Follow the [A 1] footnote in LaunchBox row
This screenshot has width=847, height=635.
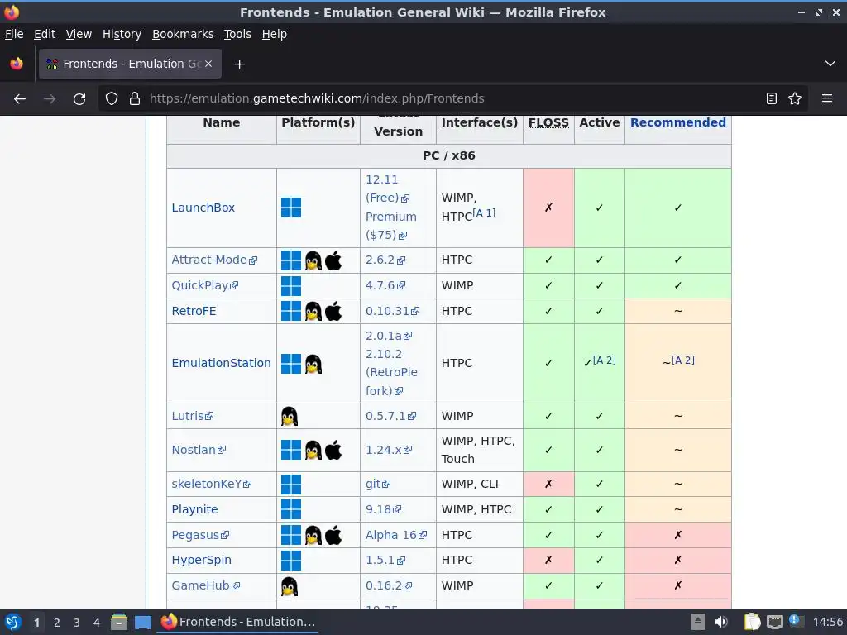484,212
